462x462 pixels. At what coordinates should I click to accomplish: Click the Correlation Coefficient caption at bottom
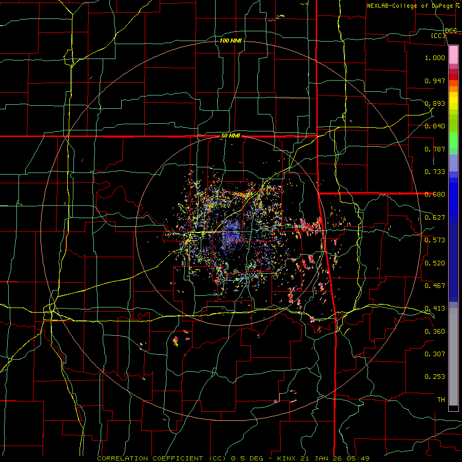[233, 458]
